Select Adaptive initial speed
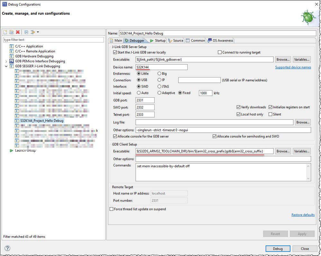Viewport: 321px width, 256px height. pyautogui.click(x=159, y=93)
